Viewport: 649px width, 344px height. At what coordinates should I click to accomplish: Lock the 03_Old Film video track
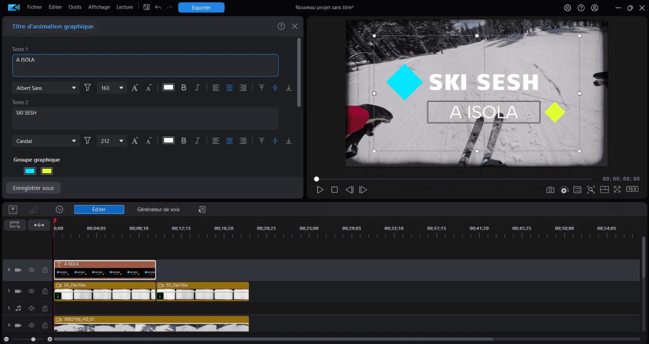[x=45, y=291]
